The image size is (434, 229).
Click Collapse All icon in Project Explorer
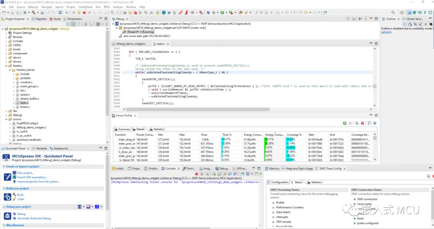68,25
